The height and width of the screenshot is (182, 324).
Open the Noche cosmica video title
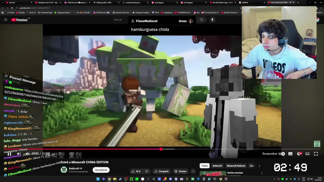tap(235, 173)
